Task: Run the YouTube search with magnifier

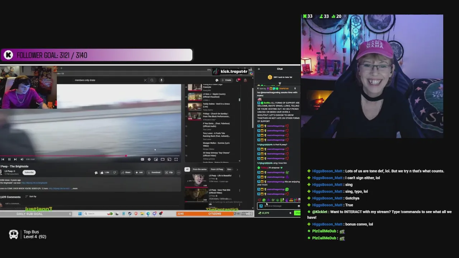Action: coord(152,80)
